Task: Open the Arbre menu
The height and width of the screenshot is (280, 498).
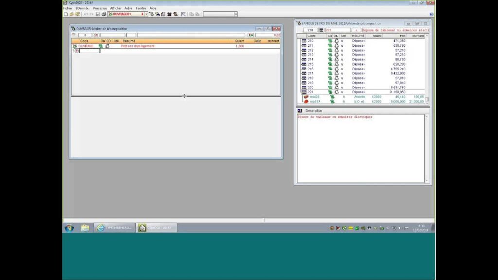Action: coord(128,8)
